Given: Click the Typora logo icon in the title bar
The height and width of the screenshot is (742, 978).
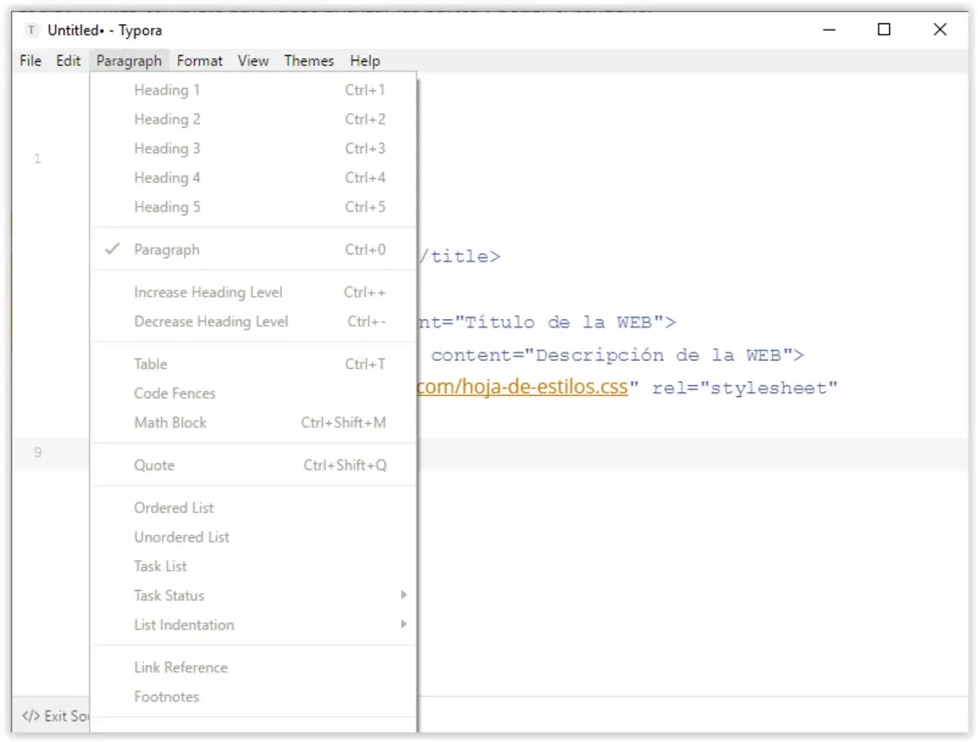Looking at the screenshot, I should coord(31,30).
